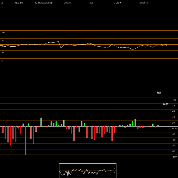Click the MR axis label -80
Viewport: 178px width, 178px height.
click(174, 151)
